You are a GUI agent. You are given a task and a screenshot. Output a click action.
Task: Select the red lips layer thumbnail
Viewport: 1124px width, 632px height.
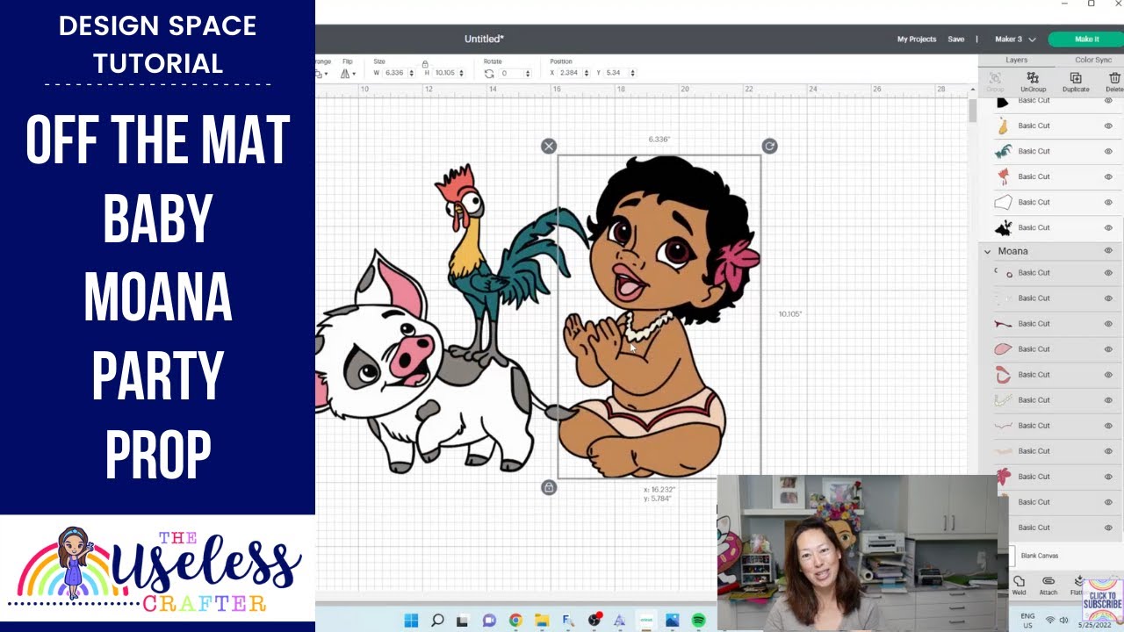pos(1003,375)
